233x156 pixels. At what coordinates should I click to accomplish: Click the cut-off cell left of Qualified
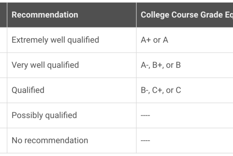point(3,90)
